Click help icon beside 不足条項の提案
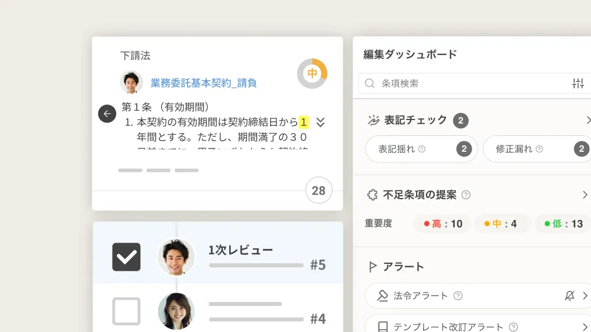This screenshot has width=591, height=332. pos(466,195)
